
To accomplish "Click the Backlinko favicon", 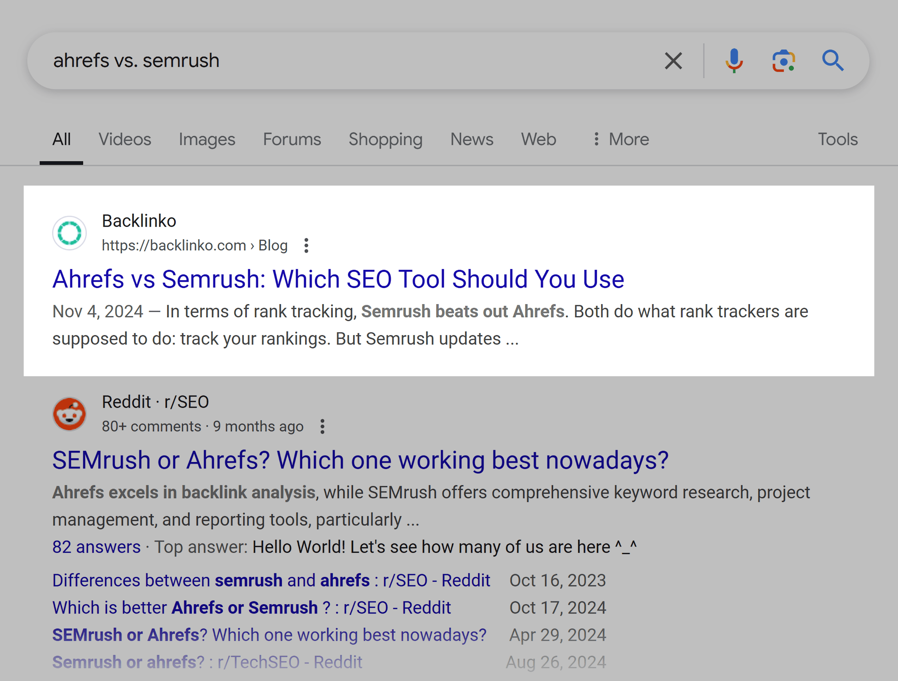I will [69, 233].
